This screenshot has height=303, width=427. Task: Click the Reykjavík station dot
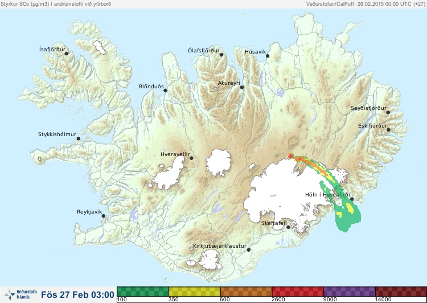coord(104,216)
